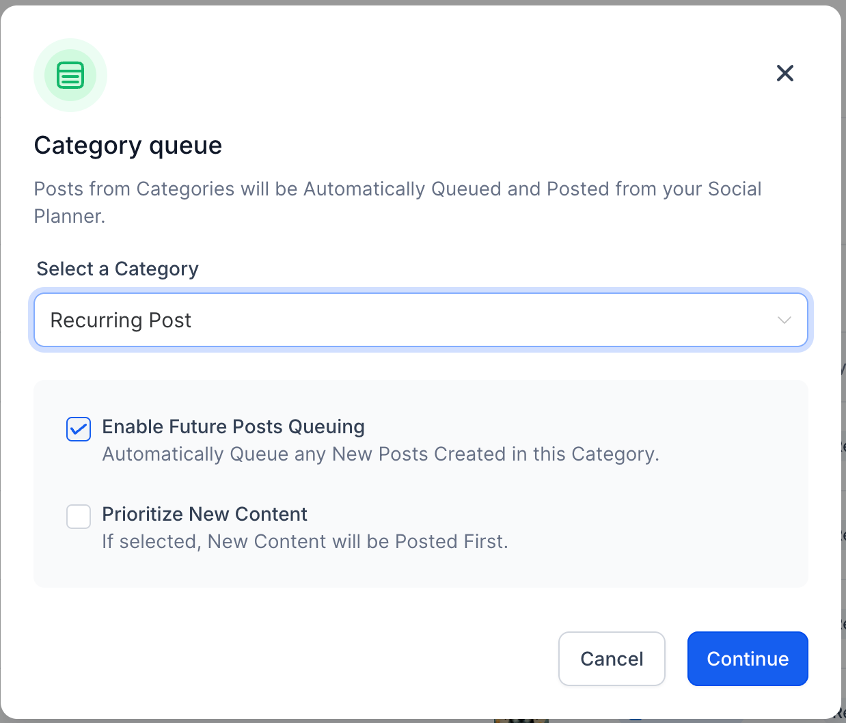Image resolution: width=846 pixels, height=723 pixels.
Task: Click the Category queue heading
Action: 128,146
